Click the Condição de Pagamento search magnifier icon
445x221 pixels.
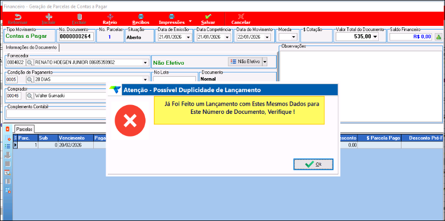[30, 79]
